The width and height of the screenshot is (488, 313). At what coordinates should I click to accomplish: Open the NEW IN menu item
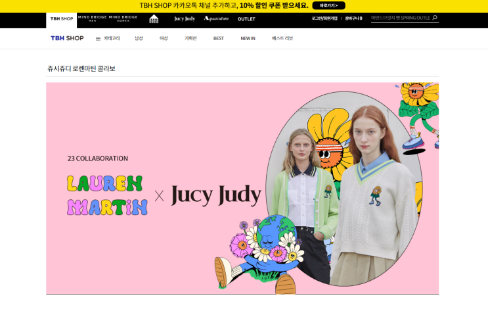(x=248, y=38)
